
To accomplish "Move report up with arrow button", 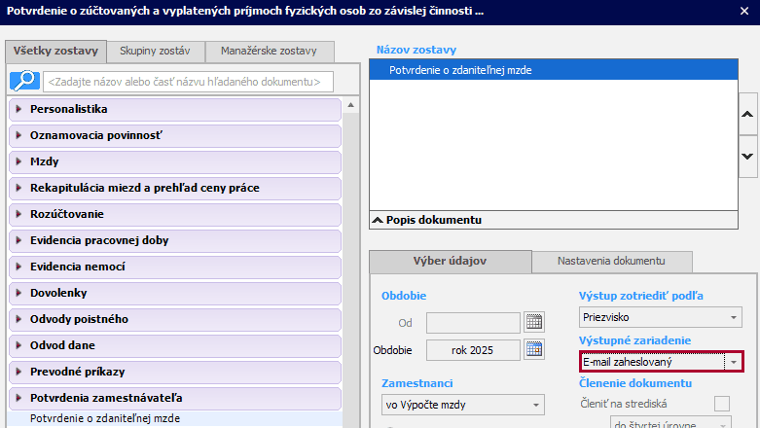I will click(747, 115).
